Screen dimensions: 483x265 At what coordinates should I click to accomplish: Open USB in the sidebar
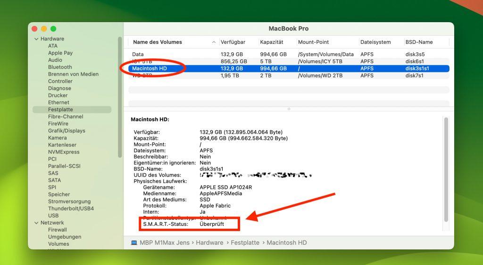tap(53, 216)
